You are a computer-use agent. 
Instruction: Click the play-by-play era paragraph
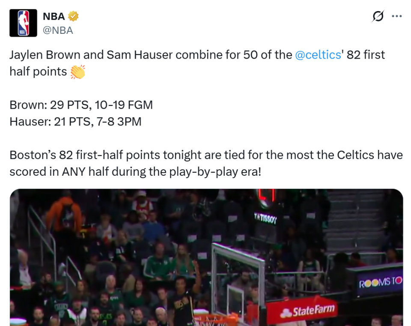206,163
